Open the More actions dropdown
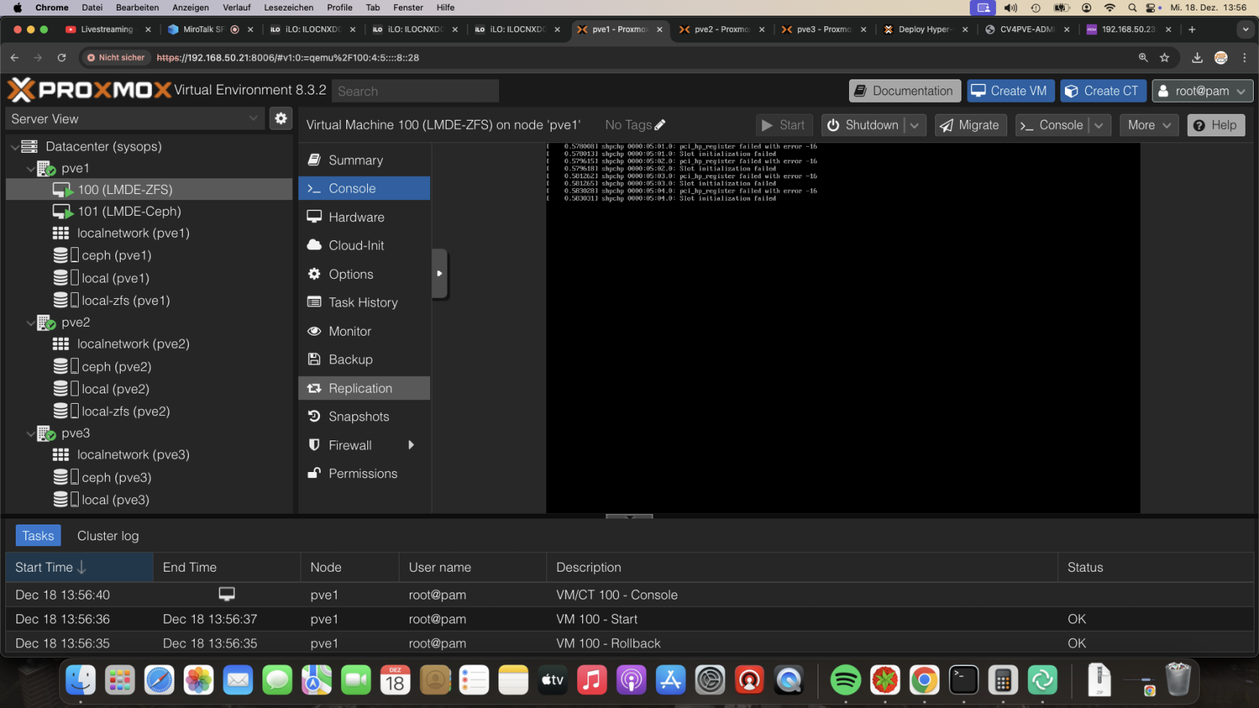 click(1149, 125)
